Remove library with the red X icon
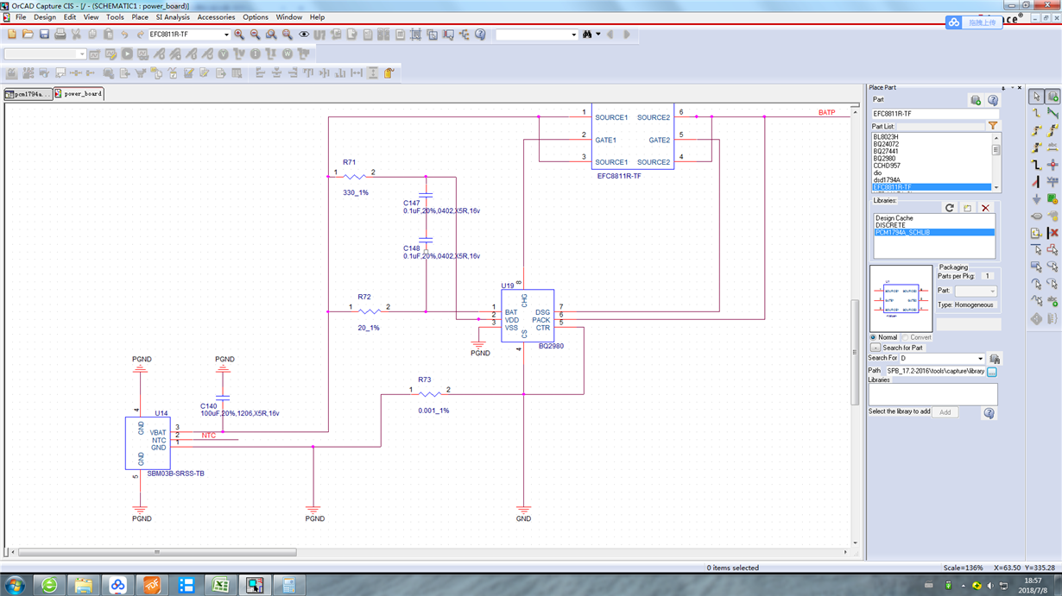Viewport: 1062px width, 596px height. pos(985,208)
